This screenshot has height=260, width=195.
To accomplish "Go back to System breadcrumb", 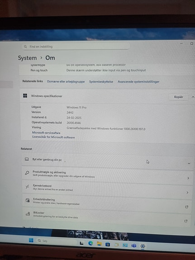I will pos(28,58).
